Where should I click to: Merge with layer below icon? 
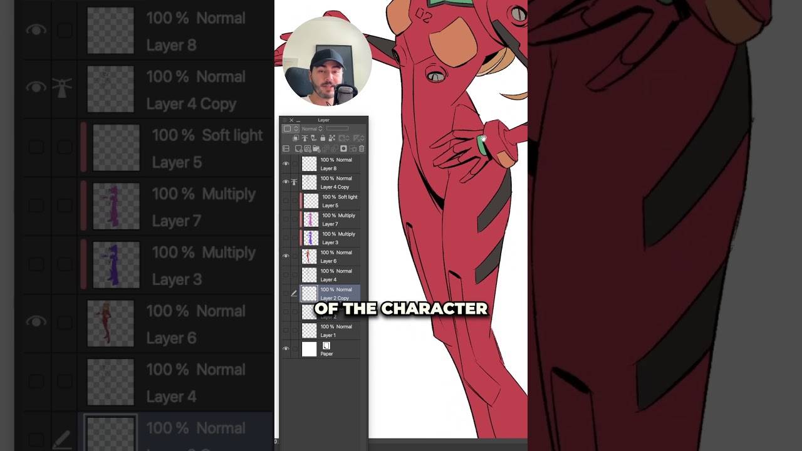click(334, 149)
